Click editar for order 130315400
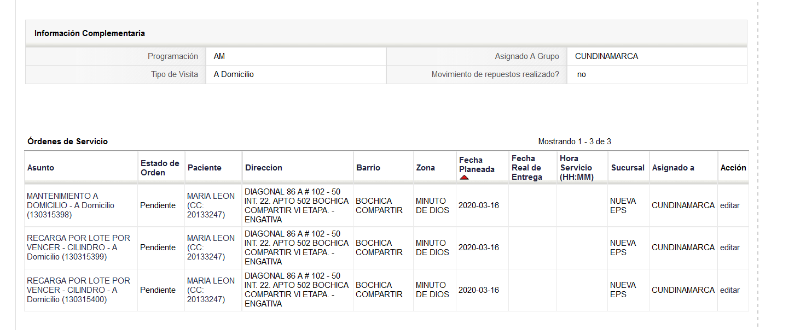This screenshot has height=330, width=806. (x=730, y=290)
